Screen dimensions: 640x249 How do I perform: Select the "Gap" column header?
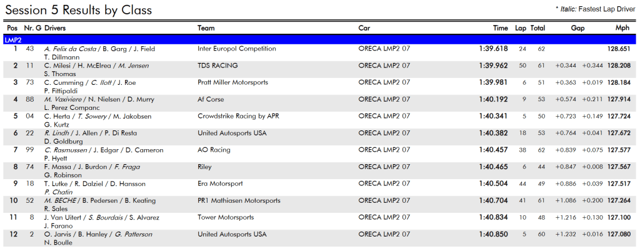pyautogui.click(x=577, y=28)
